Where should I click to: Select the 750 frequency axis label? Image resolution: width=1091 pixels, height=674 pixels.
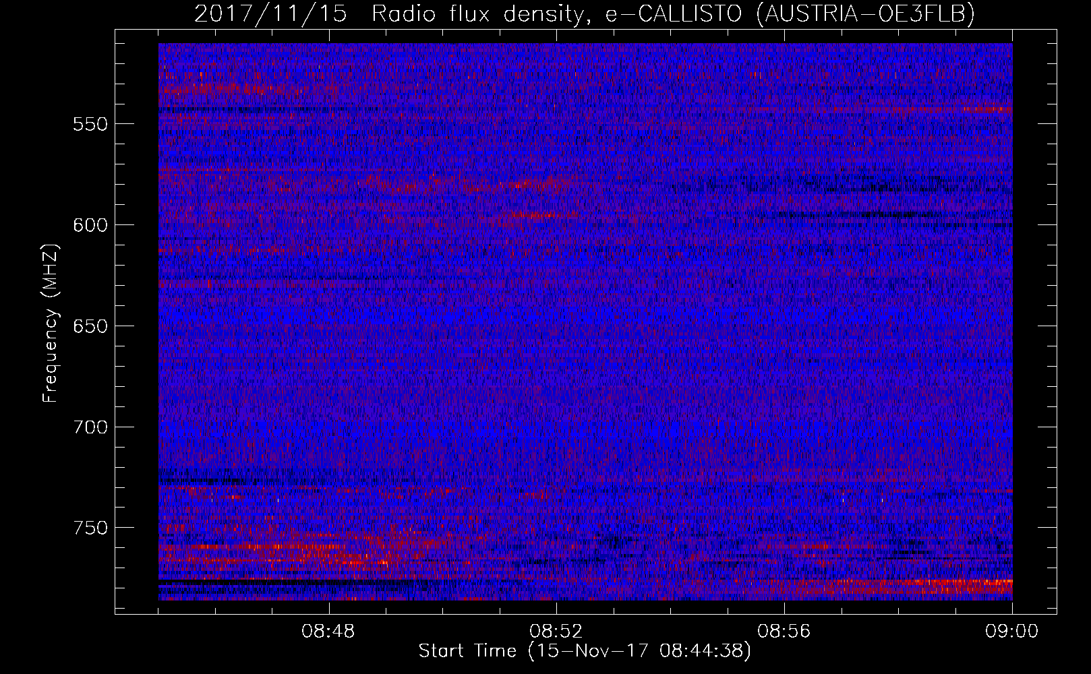click(x=90, y=528)
